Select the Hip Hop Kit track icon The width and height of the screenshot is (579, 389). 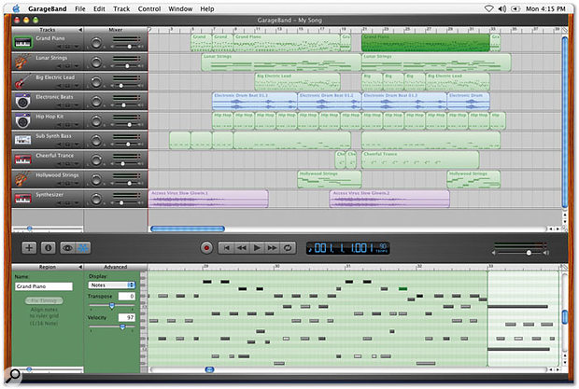coord(22,120)
